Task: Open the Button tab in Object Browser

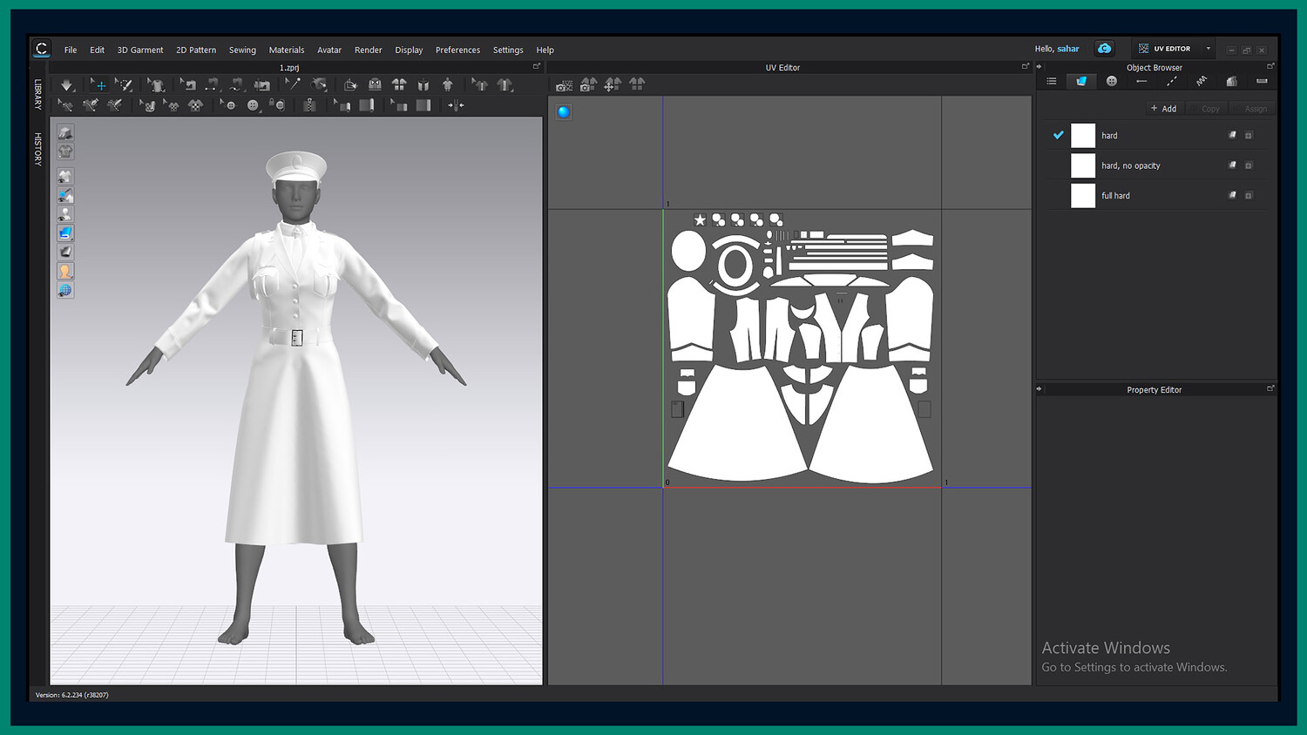Action: 1111,81
